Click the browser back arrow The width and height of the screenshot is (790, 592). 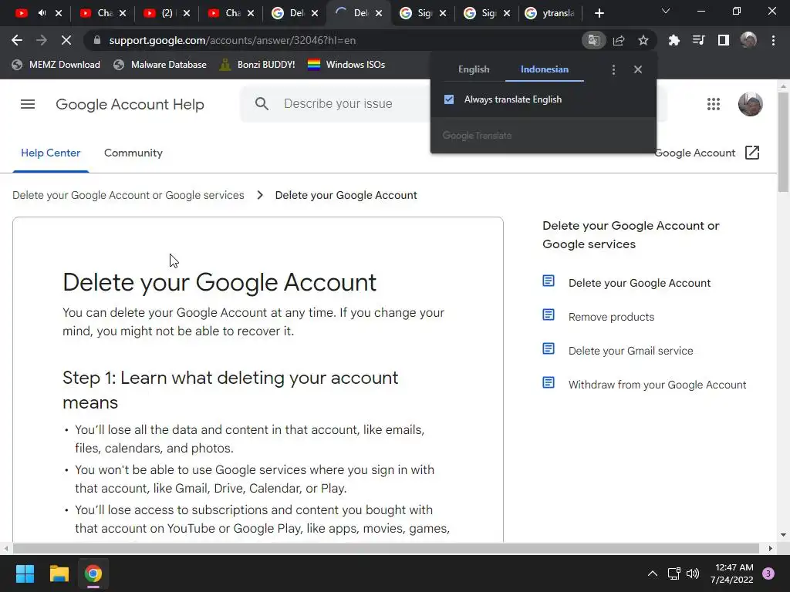[x=17, y=40]
